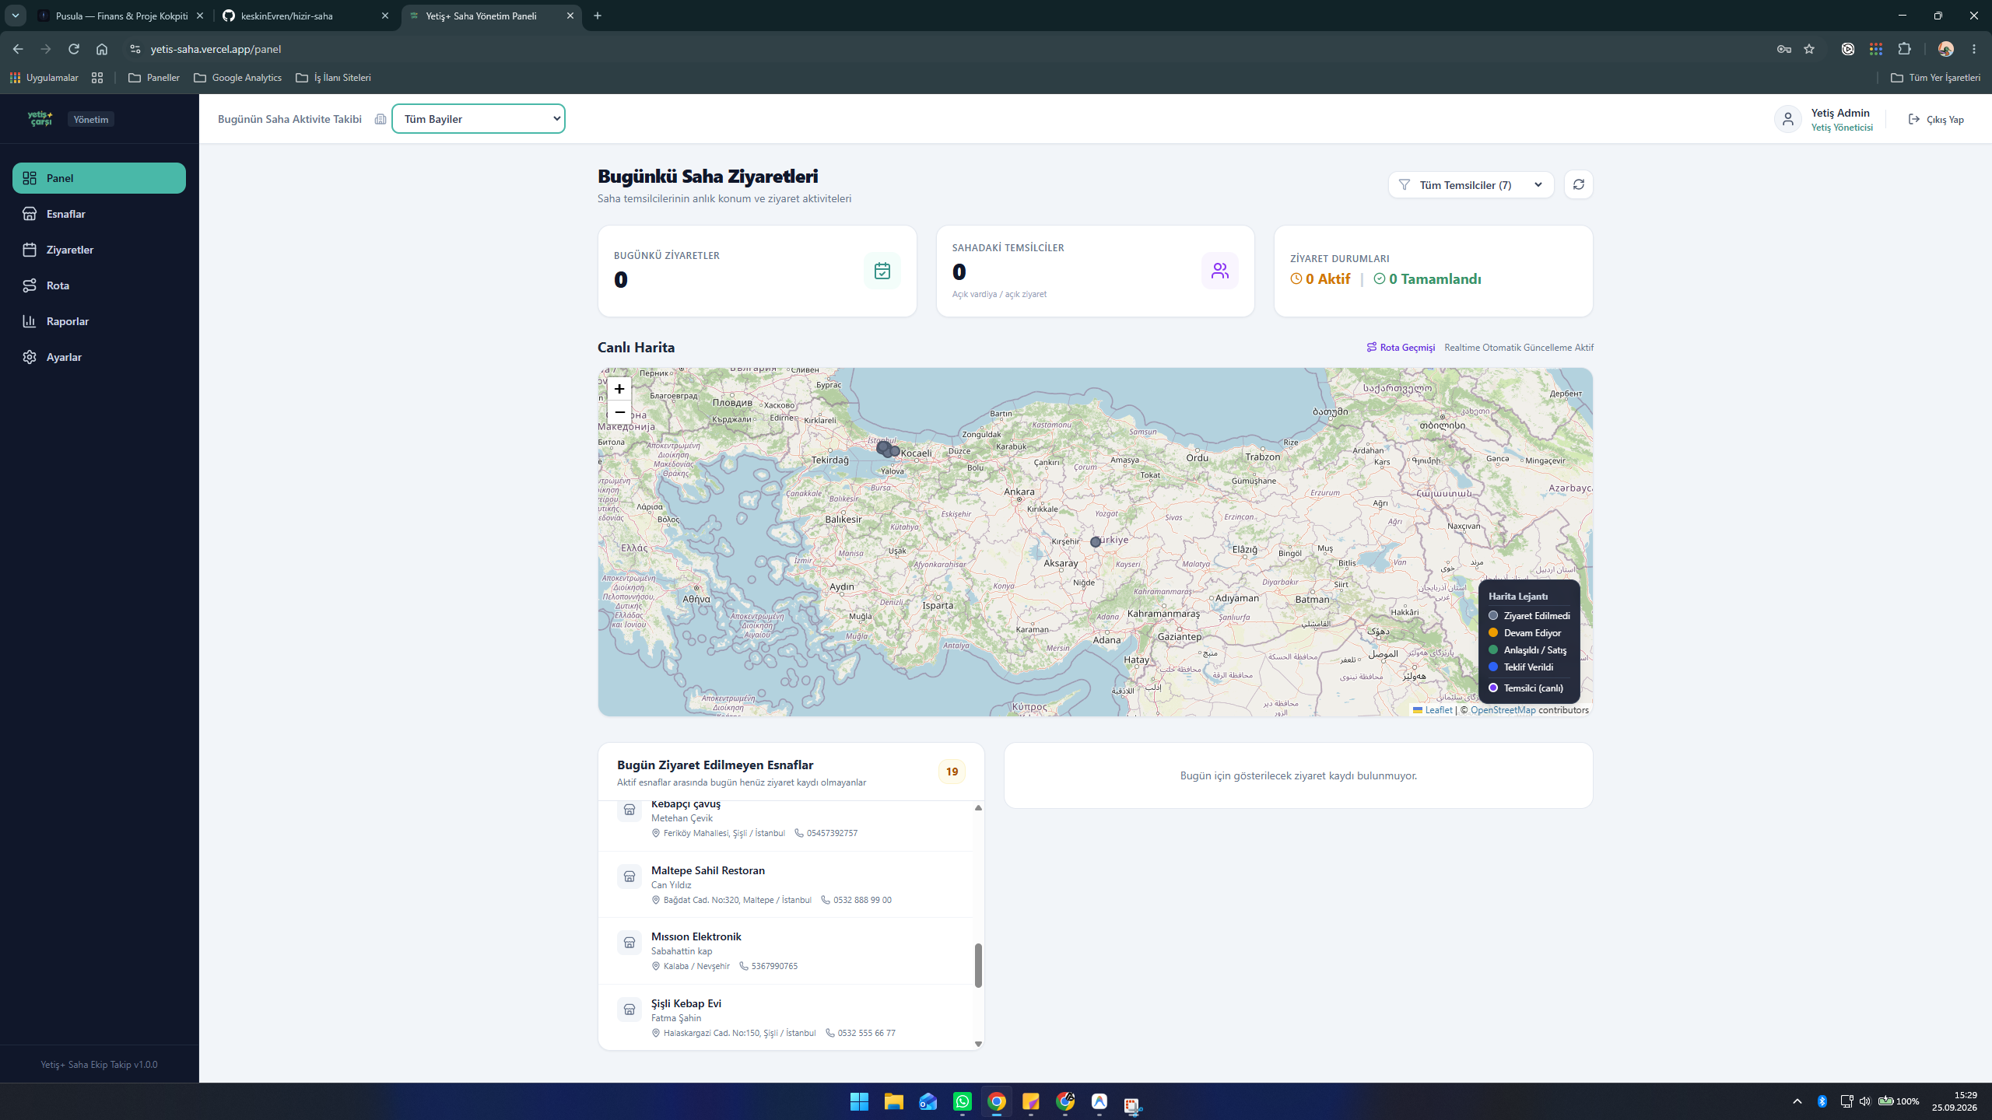The height and width of the screenshot is (1120, 1992).
Task: Go to Esnaflar in the sidebar
Action: [x=99, y=214]
